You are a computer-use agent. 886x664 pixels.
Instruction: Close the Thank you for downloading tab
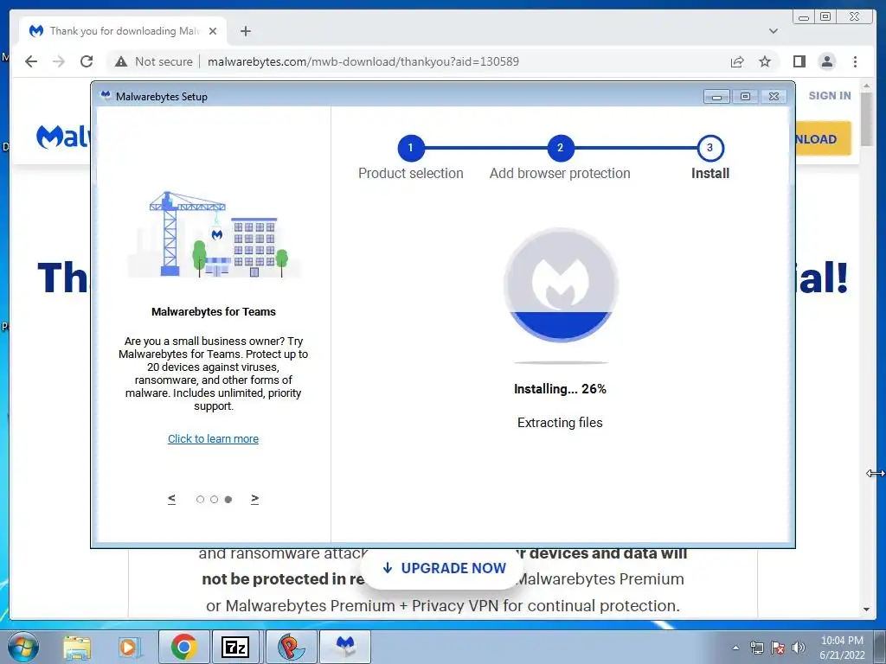(x=213, y=31)
